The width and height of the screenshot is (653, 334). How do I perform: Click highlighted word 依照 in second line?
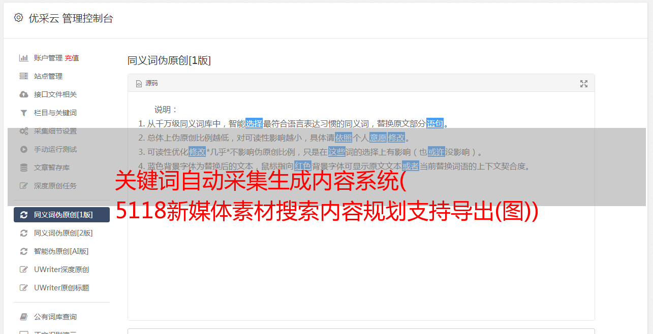pyautogui.click(x=344, y=138)
